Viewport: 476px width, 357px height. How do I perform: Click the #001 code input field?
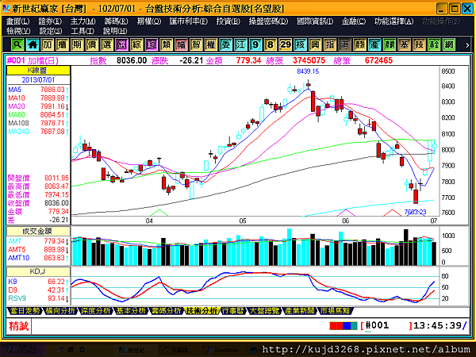click(386, 326)
